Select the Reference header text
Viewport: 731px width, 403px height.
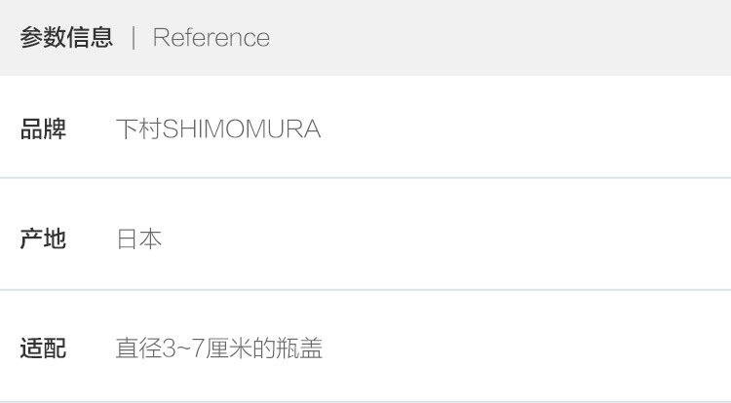(212, 38)
